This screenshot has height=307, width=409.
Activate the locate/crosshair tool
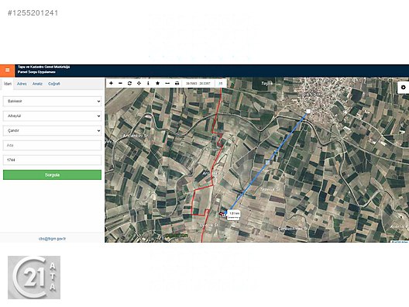[139, 83]
